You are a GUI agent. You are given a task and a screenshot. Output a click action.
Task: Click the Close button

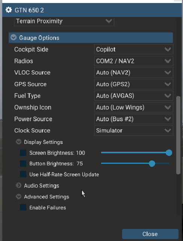pos(150,234)
